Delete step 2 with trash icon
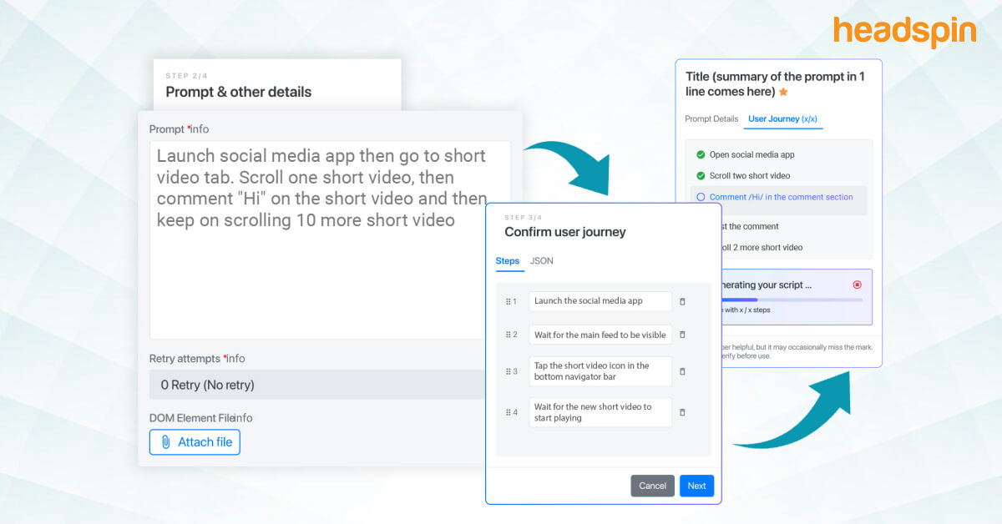This screenshot has height=524, width=1002. click(x=682, y=335)
